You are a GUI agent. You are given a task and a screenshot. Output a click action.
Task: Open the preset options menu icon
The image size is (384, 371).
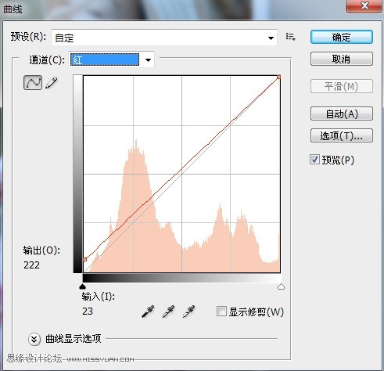290,37
